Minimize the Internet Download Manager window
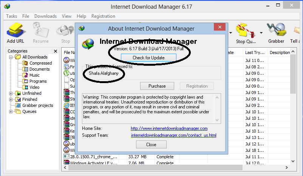Viewport: 303px width, 176px height. click(268, 6)
